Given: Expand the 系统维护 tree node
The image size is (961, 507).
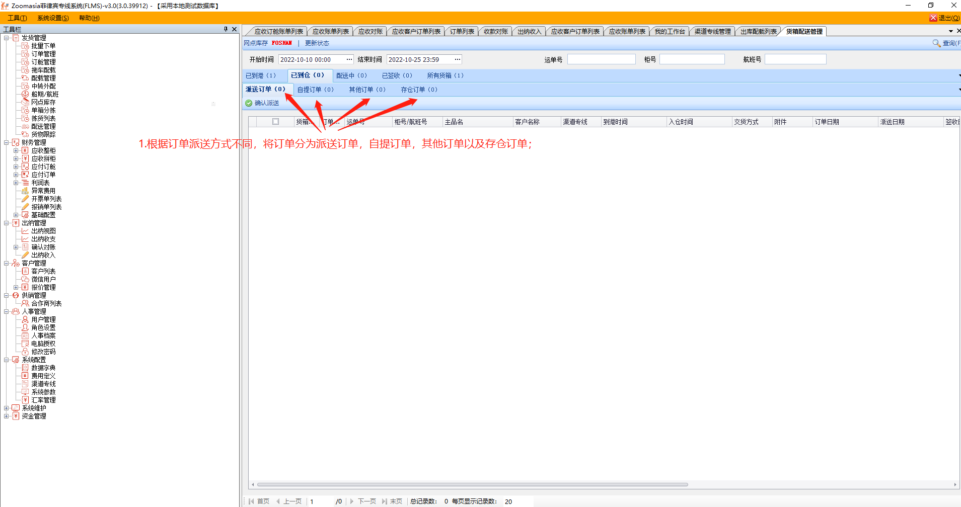Looking at the screenshot, I should coord(6,408).
